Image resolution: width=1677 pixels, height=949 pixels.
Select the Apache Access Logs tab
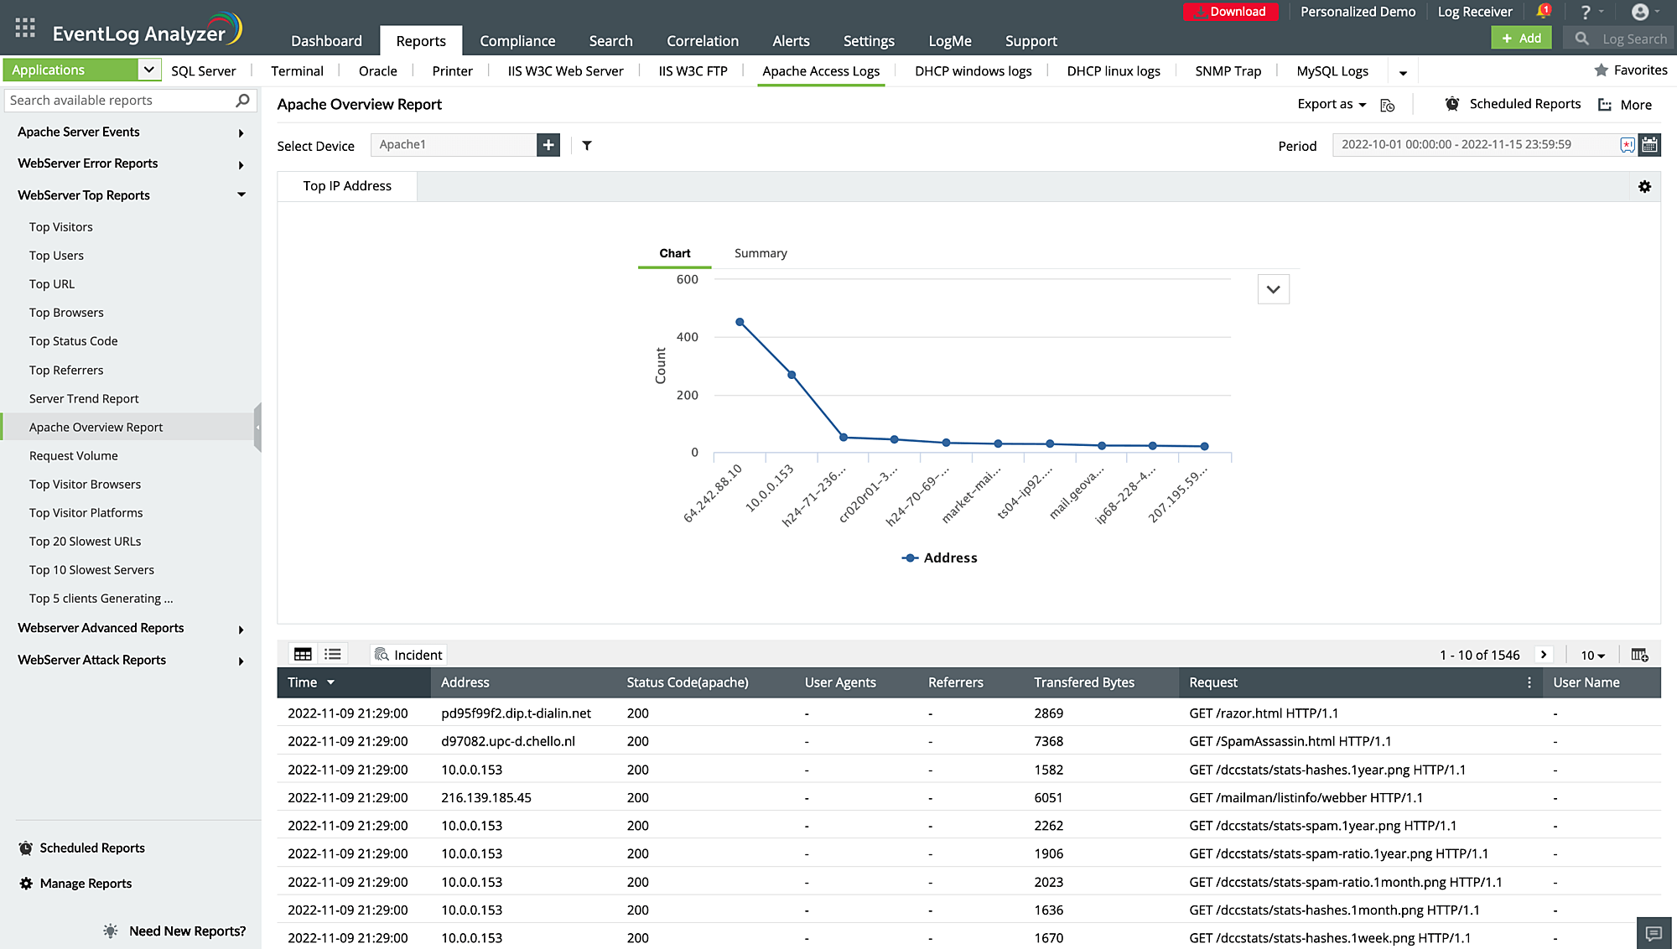point(821,70)
